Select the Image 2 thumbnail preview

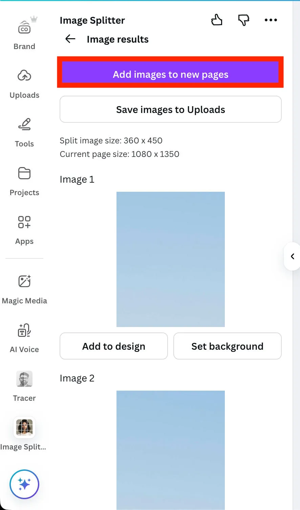click(x=170, y=450)
